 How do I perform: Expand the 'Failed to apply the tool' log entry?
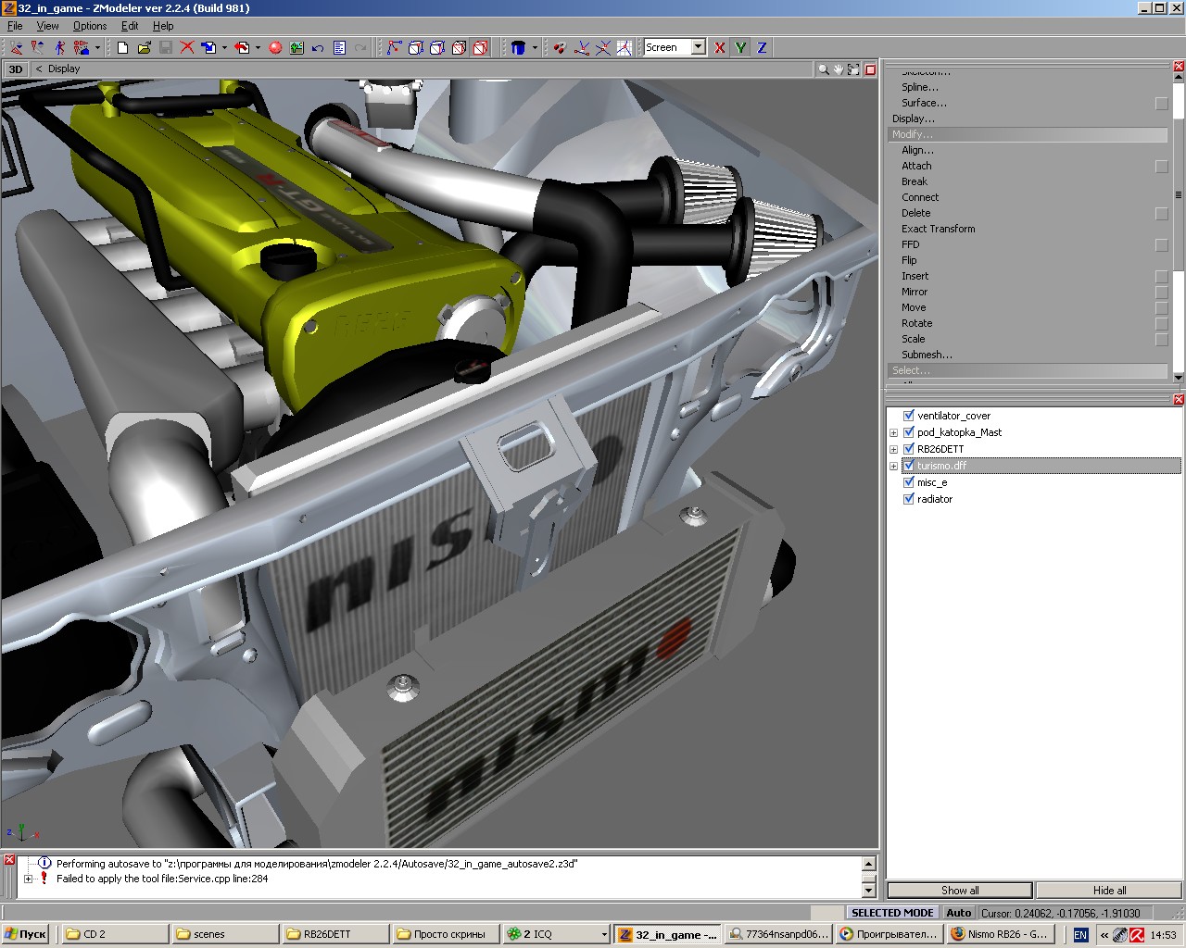(28, 879)
